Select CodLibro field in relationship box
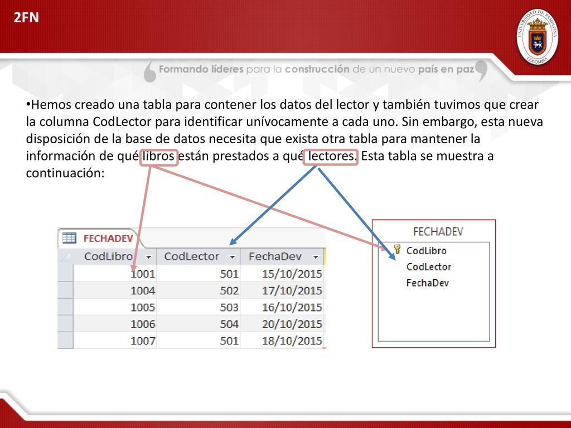This screenshot has width=571, height=428. pyautogui.click(x=427, y=251)
